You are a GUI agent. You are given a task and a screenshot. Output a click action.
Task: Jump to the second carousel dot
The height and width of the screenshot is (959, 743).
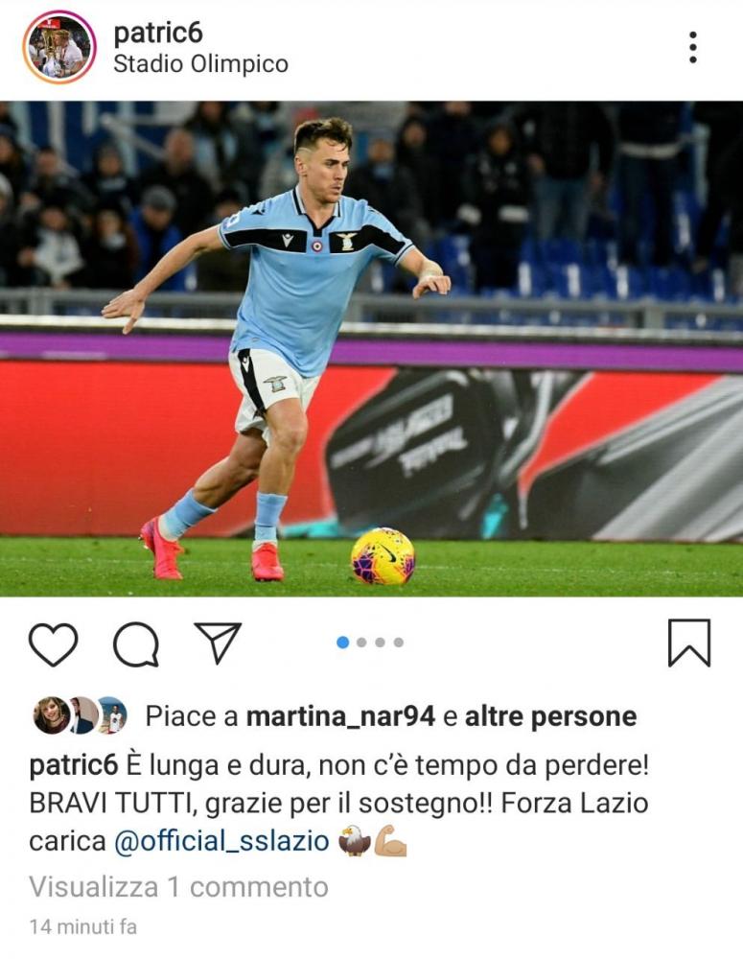pyautogui.click(x=361, y=643)
